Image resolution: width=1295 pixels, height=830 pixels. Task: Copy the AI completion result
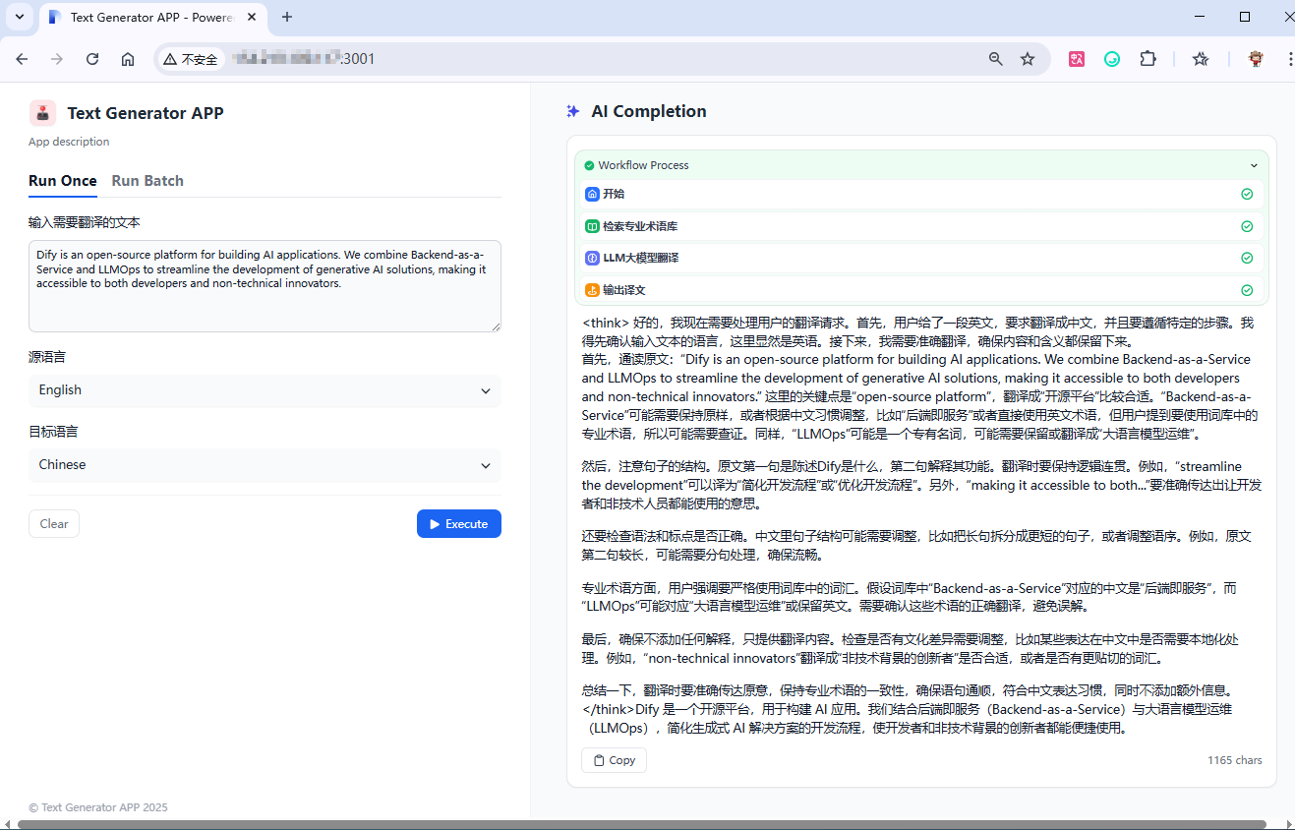pyautogui.click(x=614, y=760)
